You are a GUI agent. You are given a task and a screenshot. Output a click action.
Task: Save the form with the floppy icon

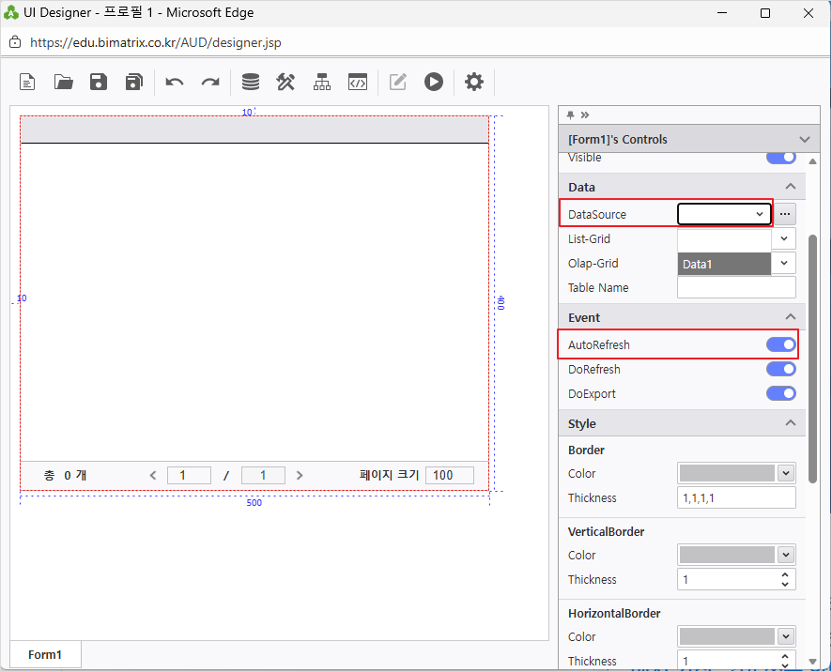[99, 83]
